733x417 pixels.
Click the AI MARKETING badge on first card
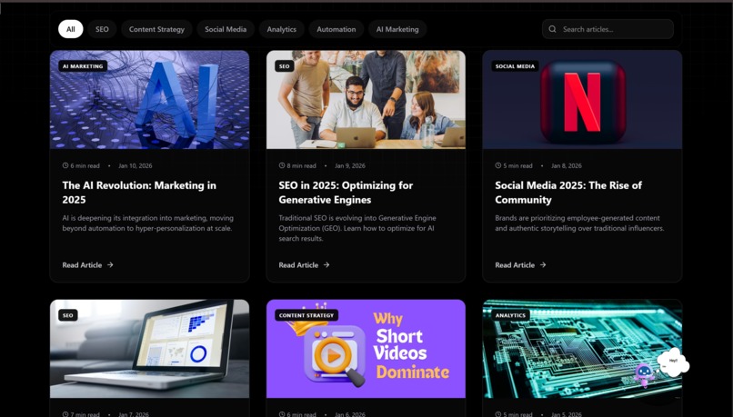click(x=83, y=66)
